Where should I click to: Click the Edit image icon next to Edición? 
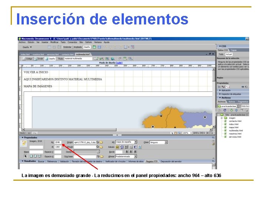coord(117,147)
